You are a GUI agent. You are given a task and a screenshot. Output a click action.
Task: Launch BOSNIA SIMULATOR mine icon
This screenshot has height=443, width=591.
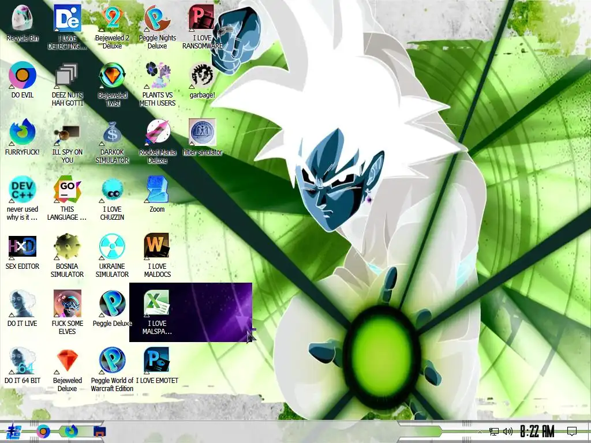tap(67, 247)
